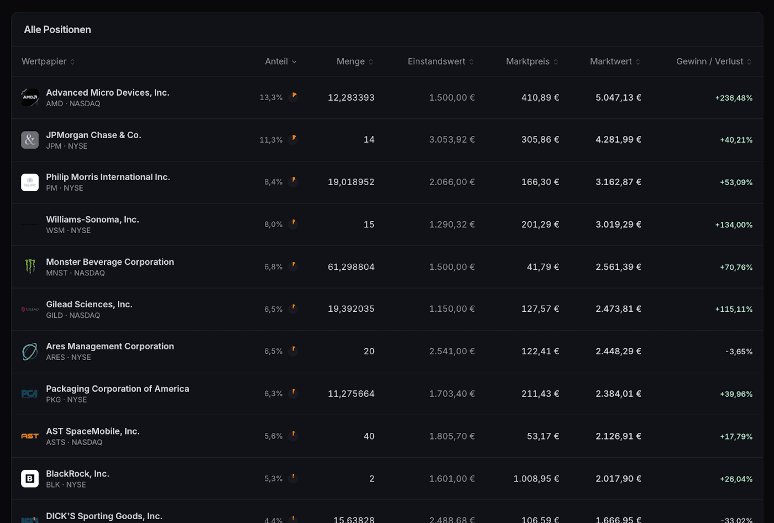Click Packaging Corporation cost basis 1.703,40 €
The image size is (774, 523).
pyautogui.click(x=452, y=394)
